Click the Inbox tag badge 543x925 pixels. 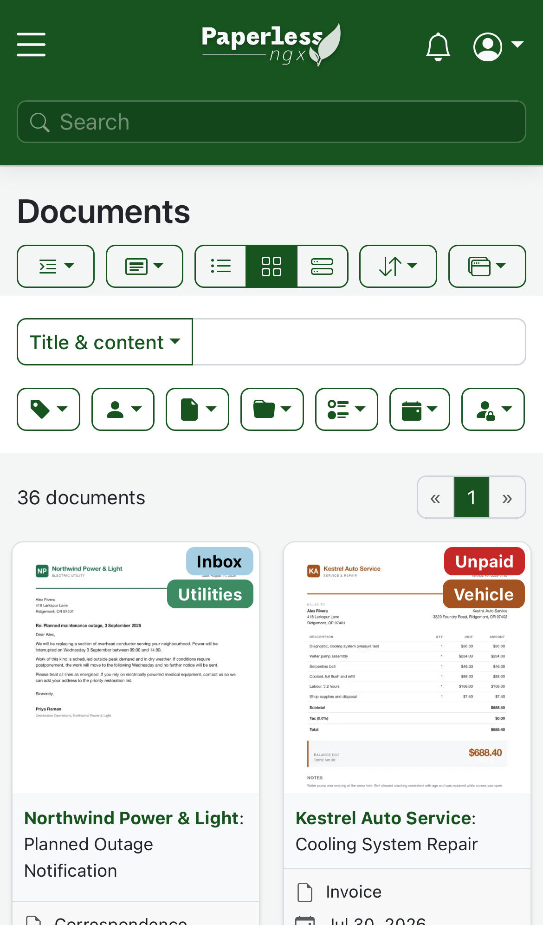coord(220,561)
